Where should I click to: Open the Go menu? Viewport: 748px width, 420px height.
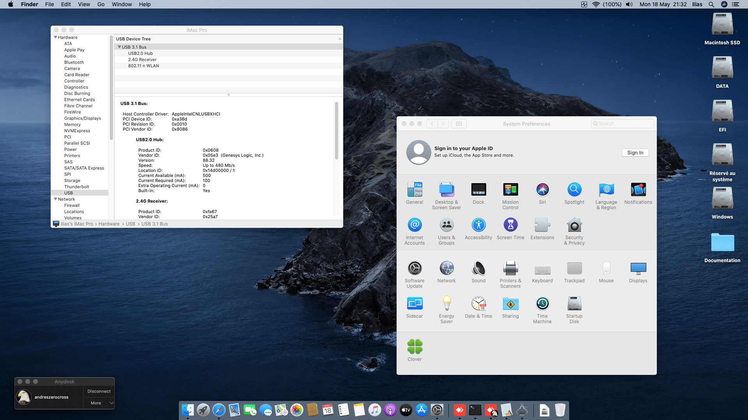(x=101, y=4)
